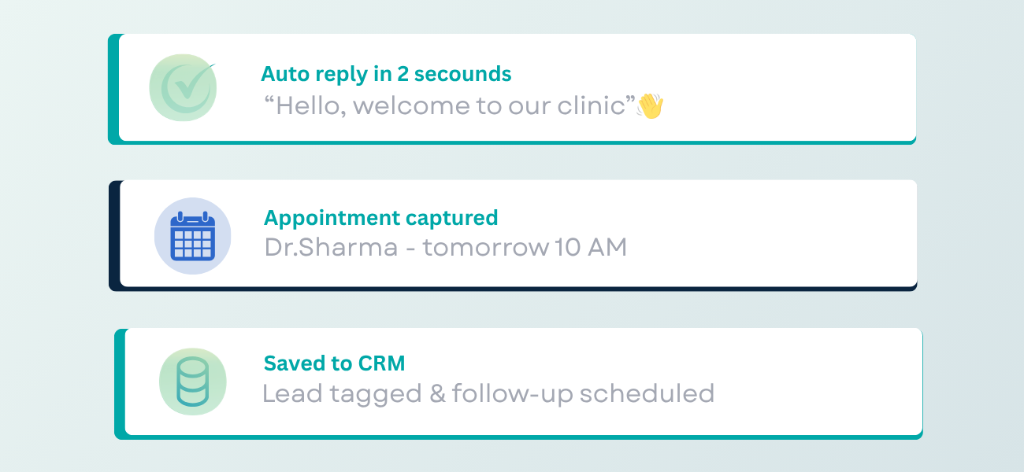Screen dimensions: 1024x472
Task: Click empty right side of Saved to CRM card
Action: point(819,382)
